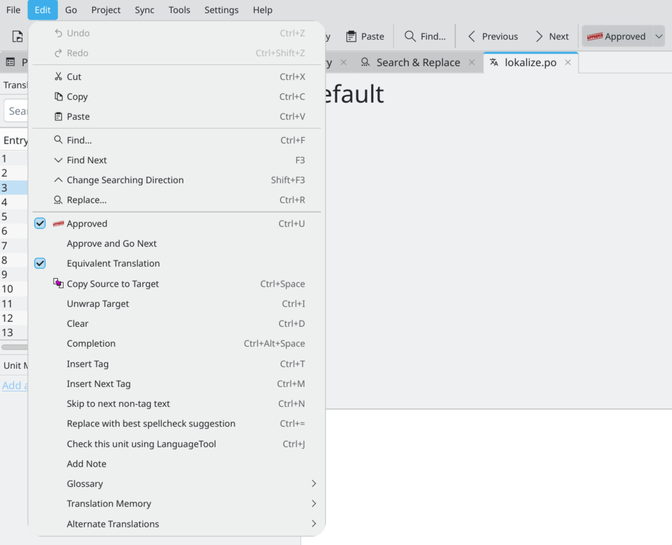Click the Find magnifier icon in Edit menu

coord(58,140)
